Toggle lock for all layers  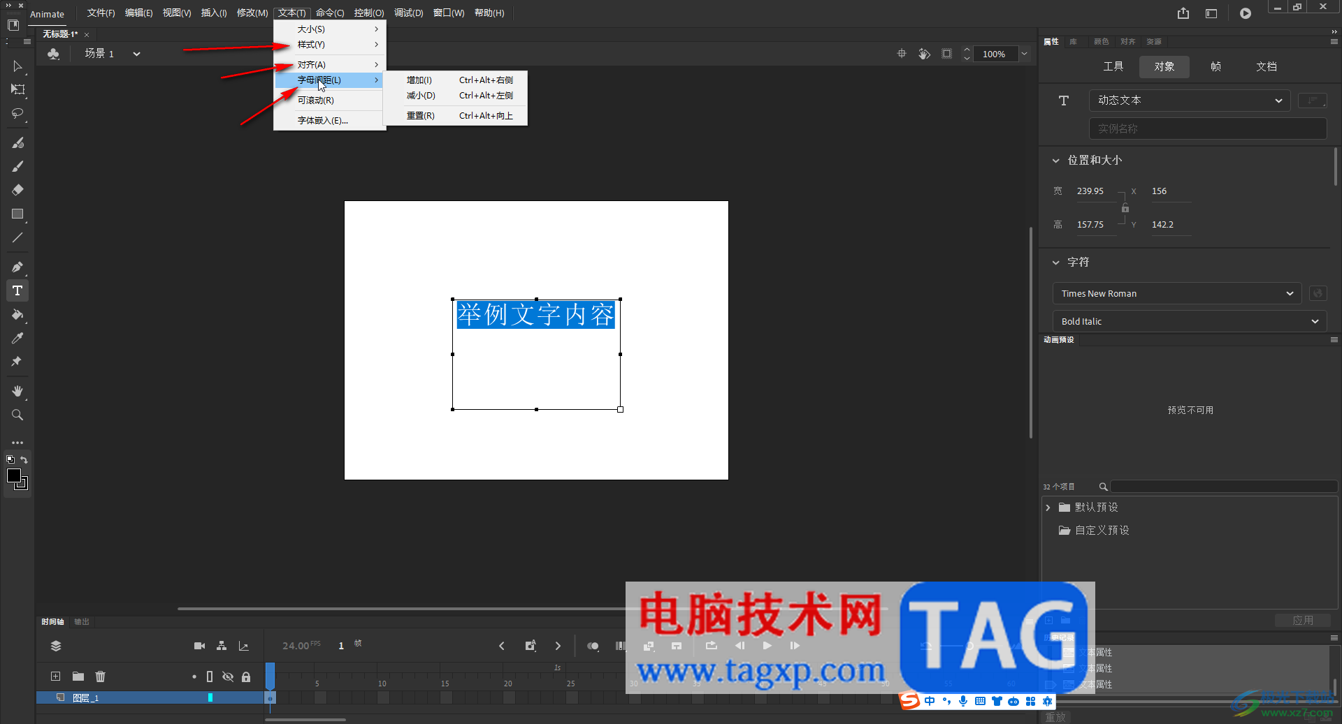pos(246,677)
